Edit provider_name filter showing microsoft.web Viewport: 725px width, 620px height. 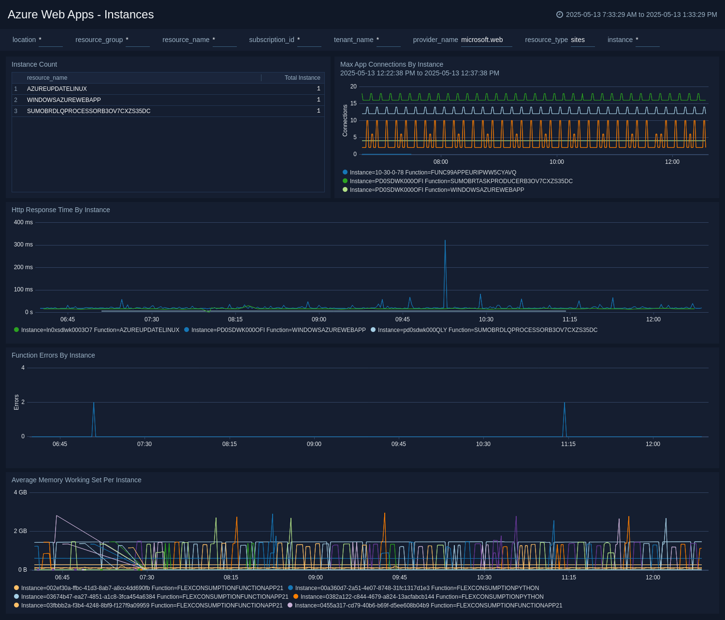tap(487, 40)
